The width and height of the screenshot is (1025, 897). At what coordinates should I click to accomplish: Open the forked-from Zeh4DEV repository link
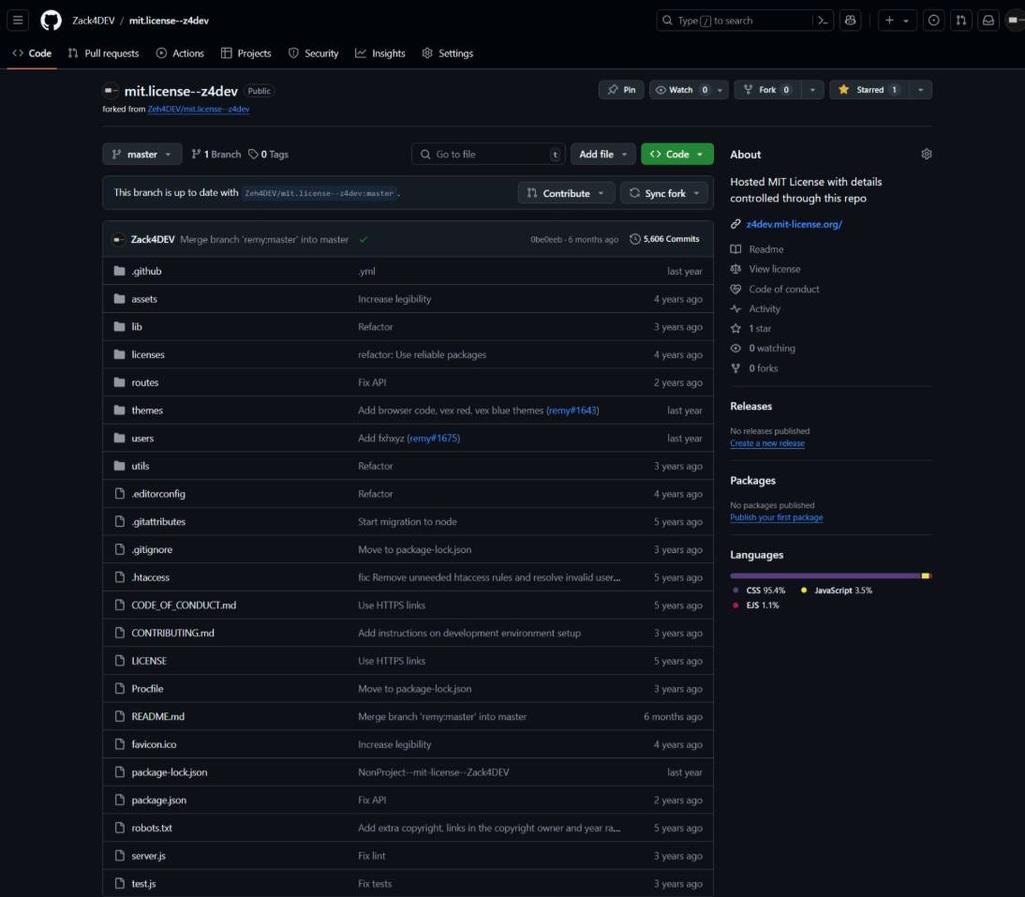pos(198,109)
